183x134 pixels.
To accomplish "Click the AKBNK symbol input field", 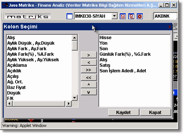I will pos(165,16).
